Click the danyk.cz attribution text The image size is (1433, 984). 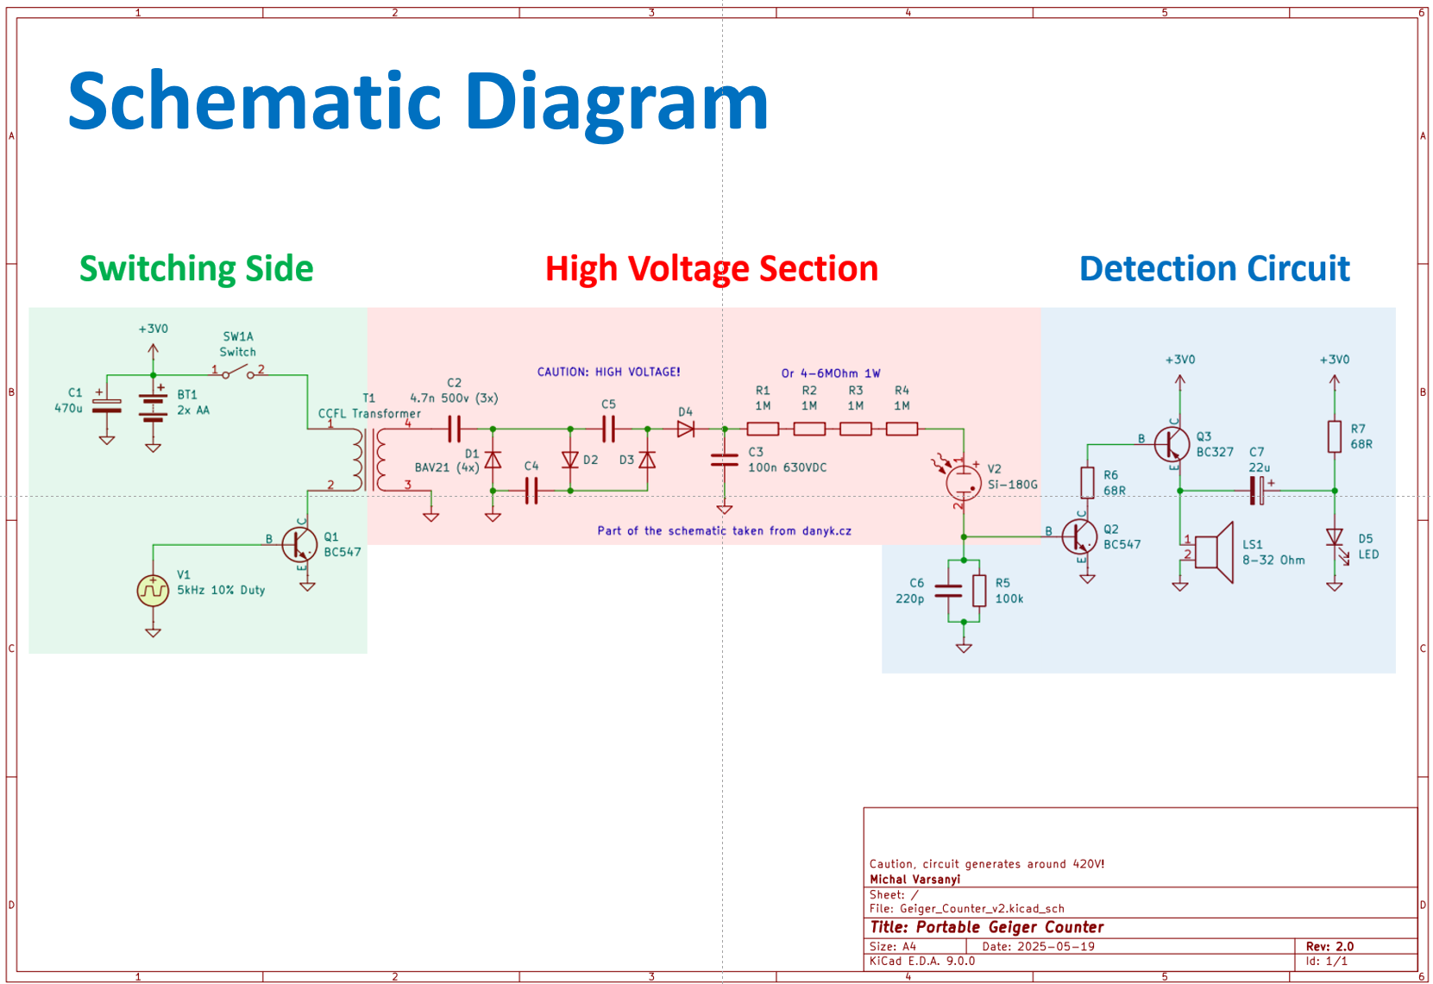pos(725,531)
